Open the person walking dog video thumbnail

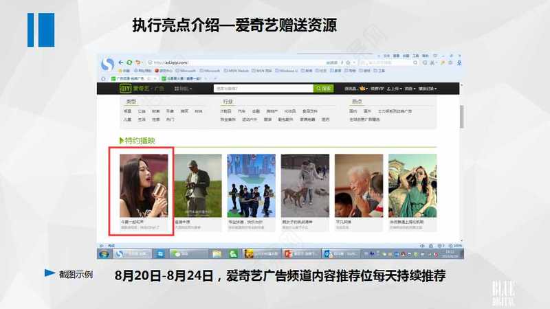click(305, 185)
